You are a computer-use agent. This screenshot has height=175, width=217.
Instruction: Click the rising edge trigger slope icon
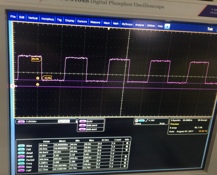(146, 121)
